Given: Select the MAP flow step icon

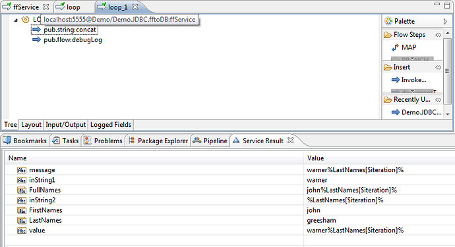Looking at the screenshot, I should pyautogui.click(x=395, y=47).
